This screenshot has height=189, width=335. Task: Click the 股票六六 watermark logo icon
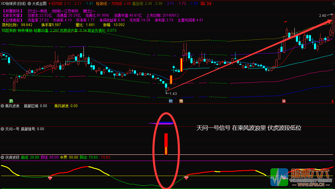point(279,177)
